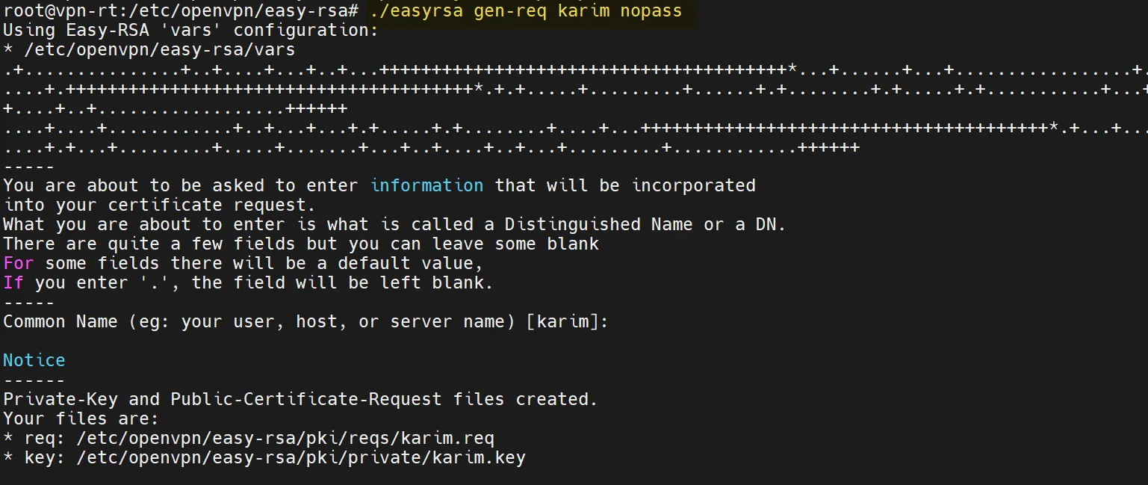Click the "Your files are:" line
The image size is (1148, 485).
click(x=81, y=418)
